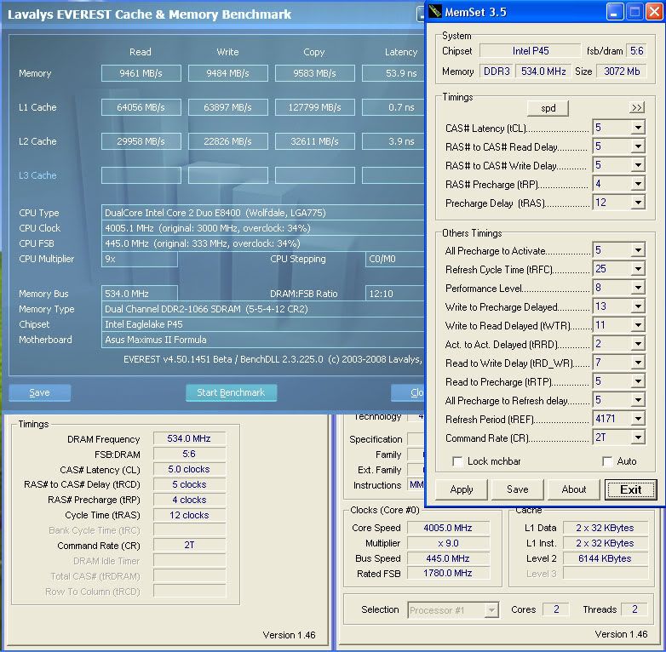Click the Save button in EVEREST benchmark
Image resolution: width=666 pixels, height=652 pixels.
pyautogui.click(x=39, y=392)
